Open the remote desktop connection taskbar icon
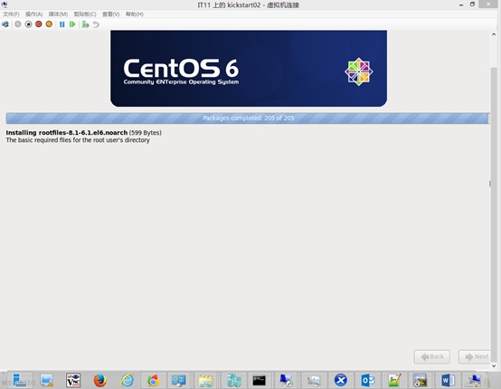The image size is (501, 389). (286, 380)
